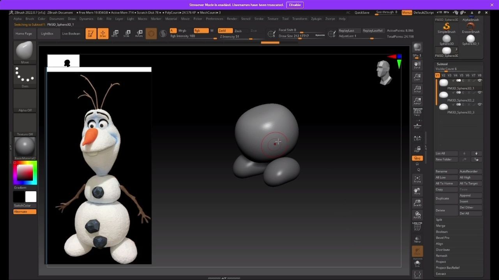Click the Scale3D view icon

pos(417,203)
